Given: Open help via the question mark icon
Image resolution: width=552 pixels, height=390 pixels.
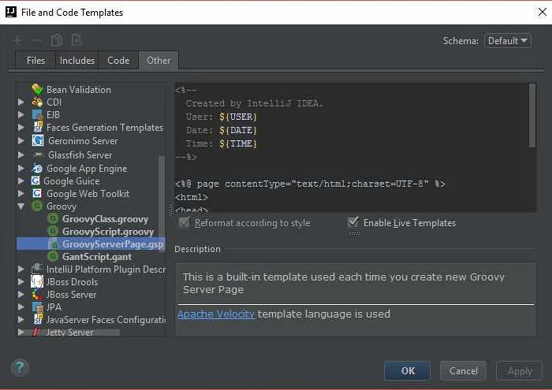Looking at the screenshot, I should [20, 367].
